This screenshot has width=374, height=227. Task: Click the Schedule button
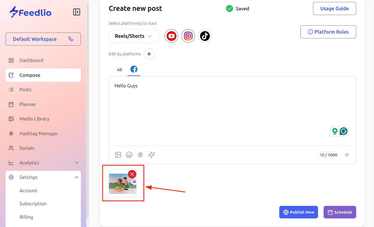340,212
